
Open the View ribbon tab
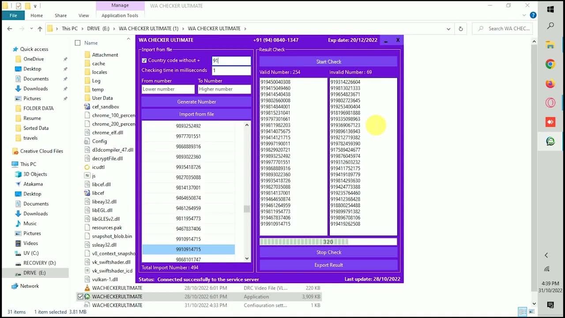pos(83,15)
